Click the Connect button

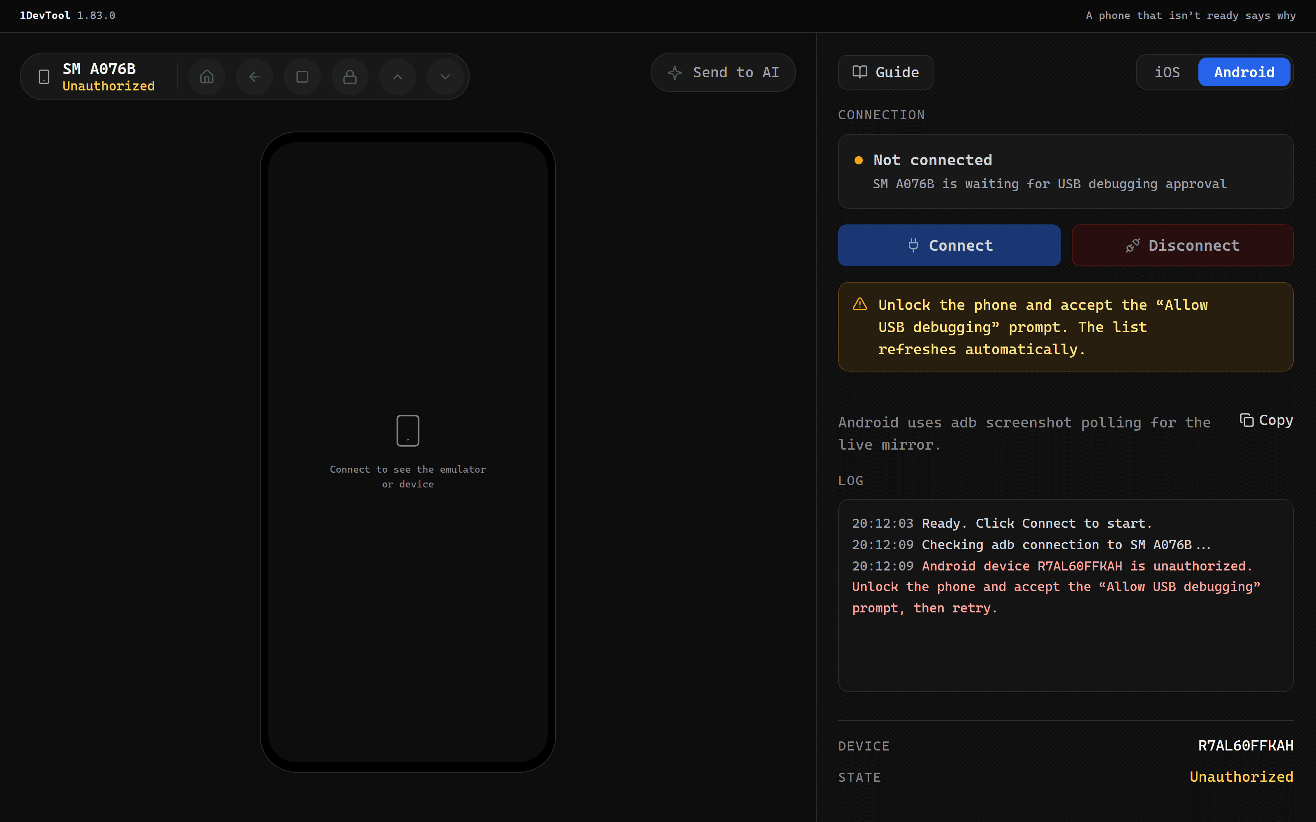tap(950, 245)
